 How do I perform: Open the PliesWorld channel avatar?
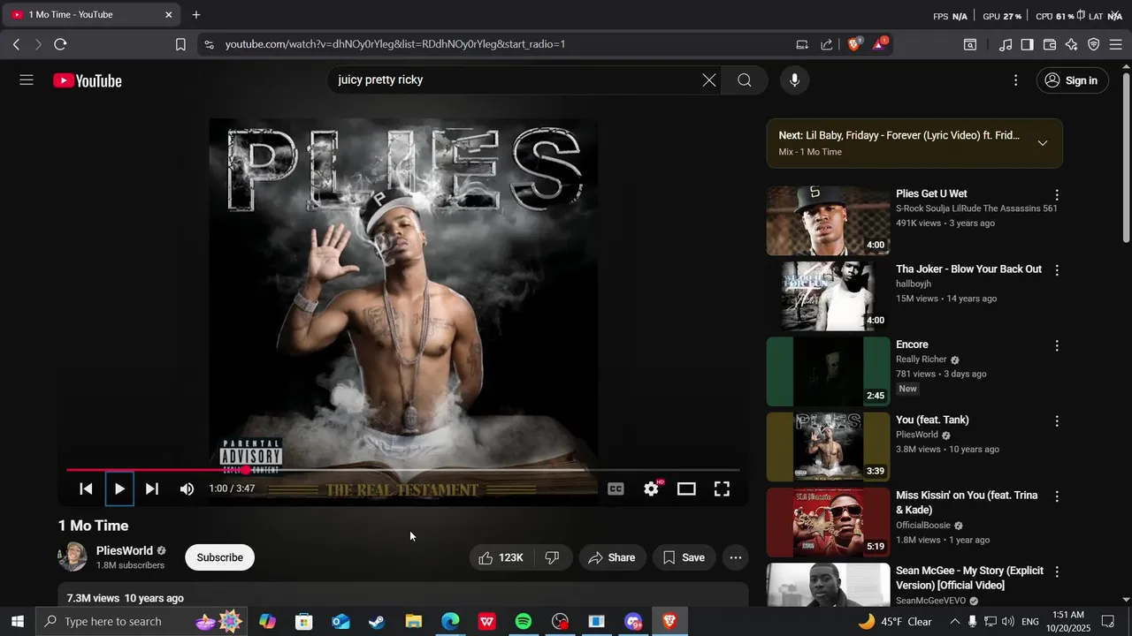tap(73, 556)
